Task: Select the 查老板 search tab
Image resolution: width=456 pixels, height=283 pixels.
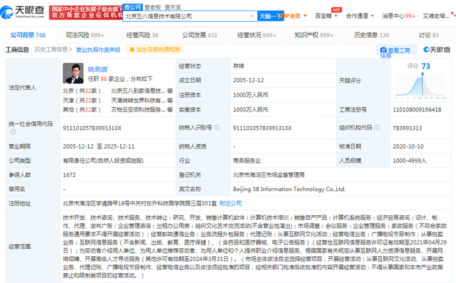Action: coord(152,7)
